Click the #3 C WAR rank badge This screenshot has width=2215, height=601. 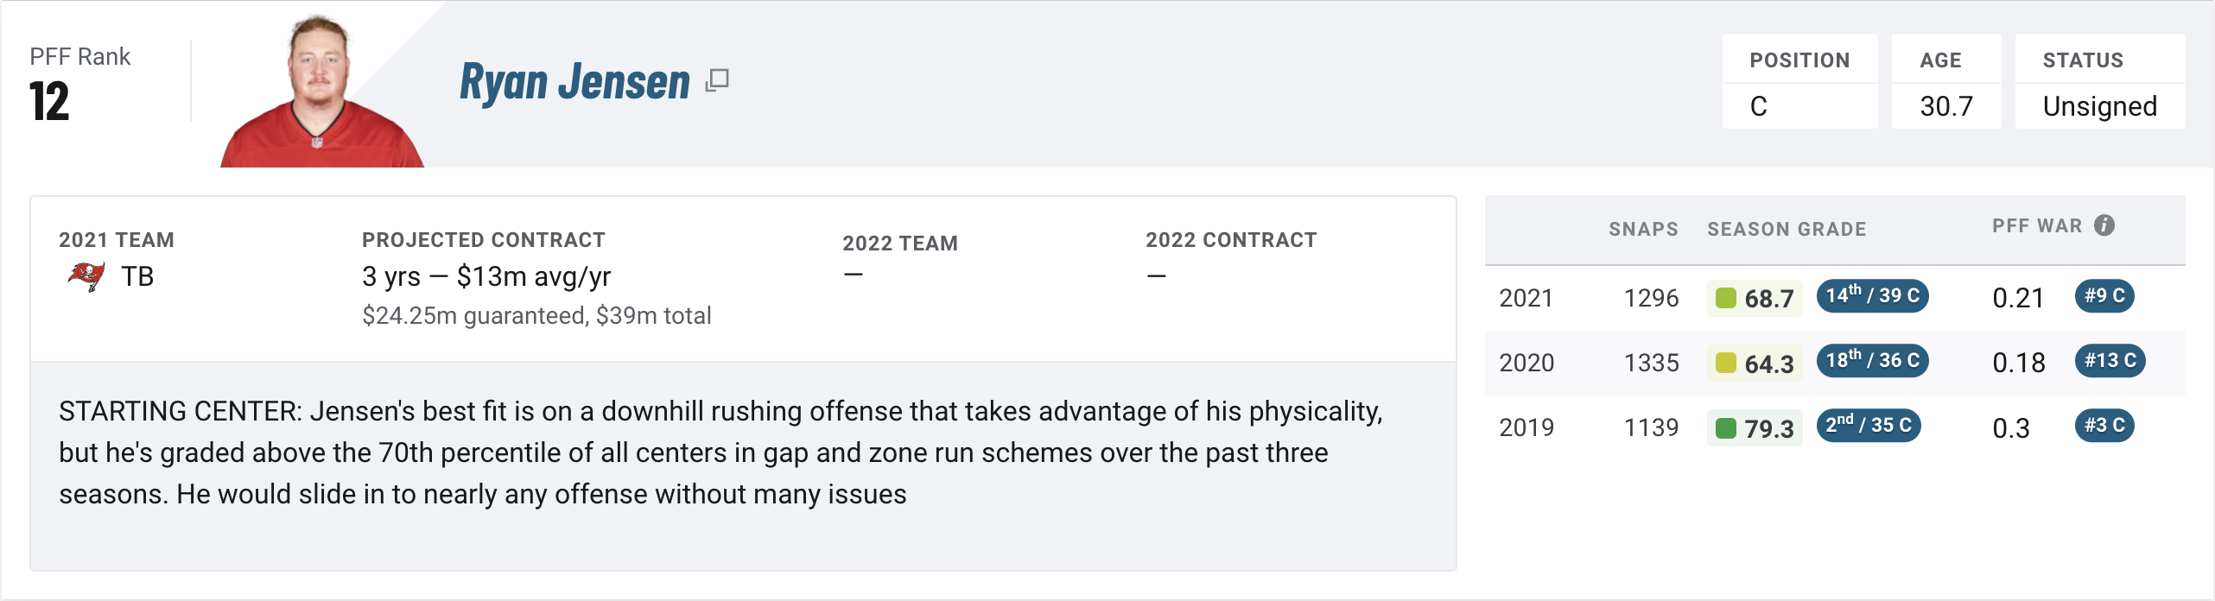[2104, 425]
